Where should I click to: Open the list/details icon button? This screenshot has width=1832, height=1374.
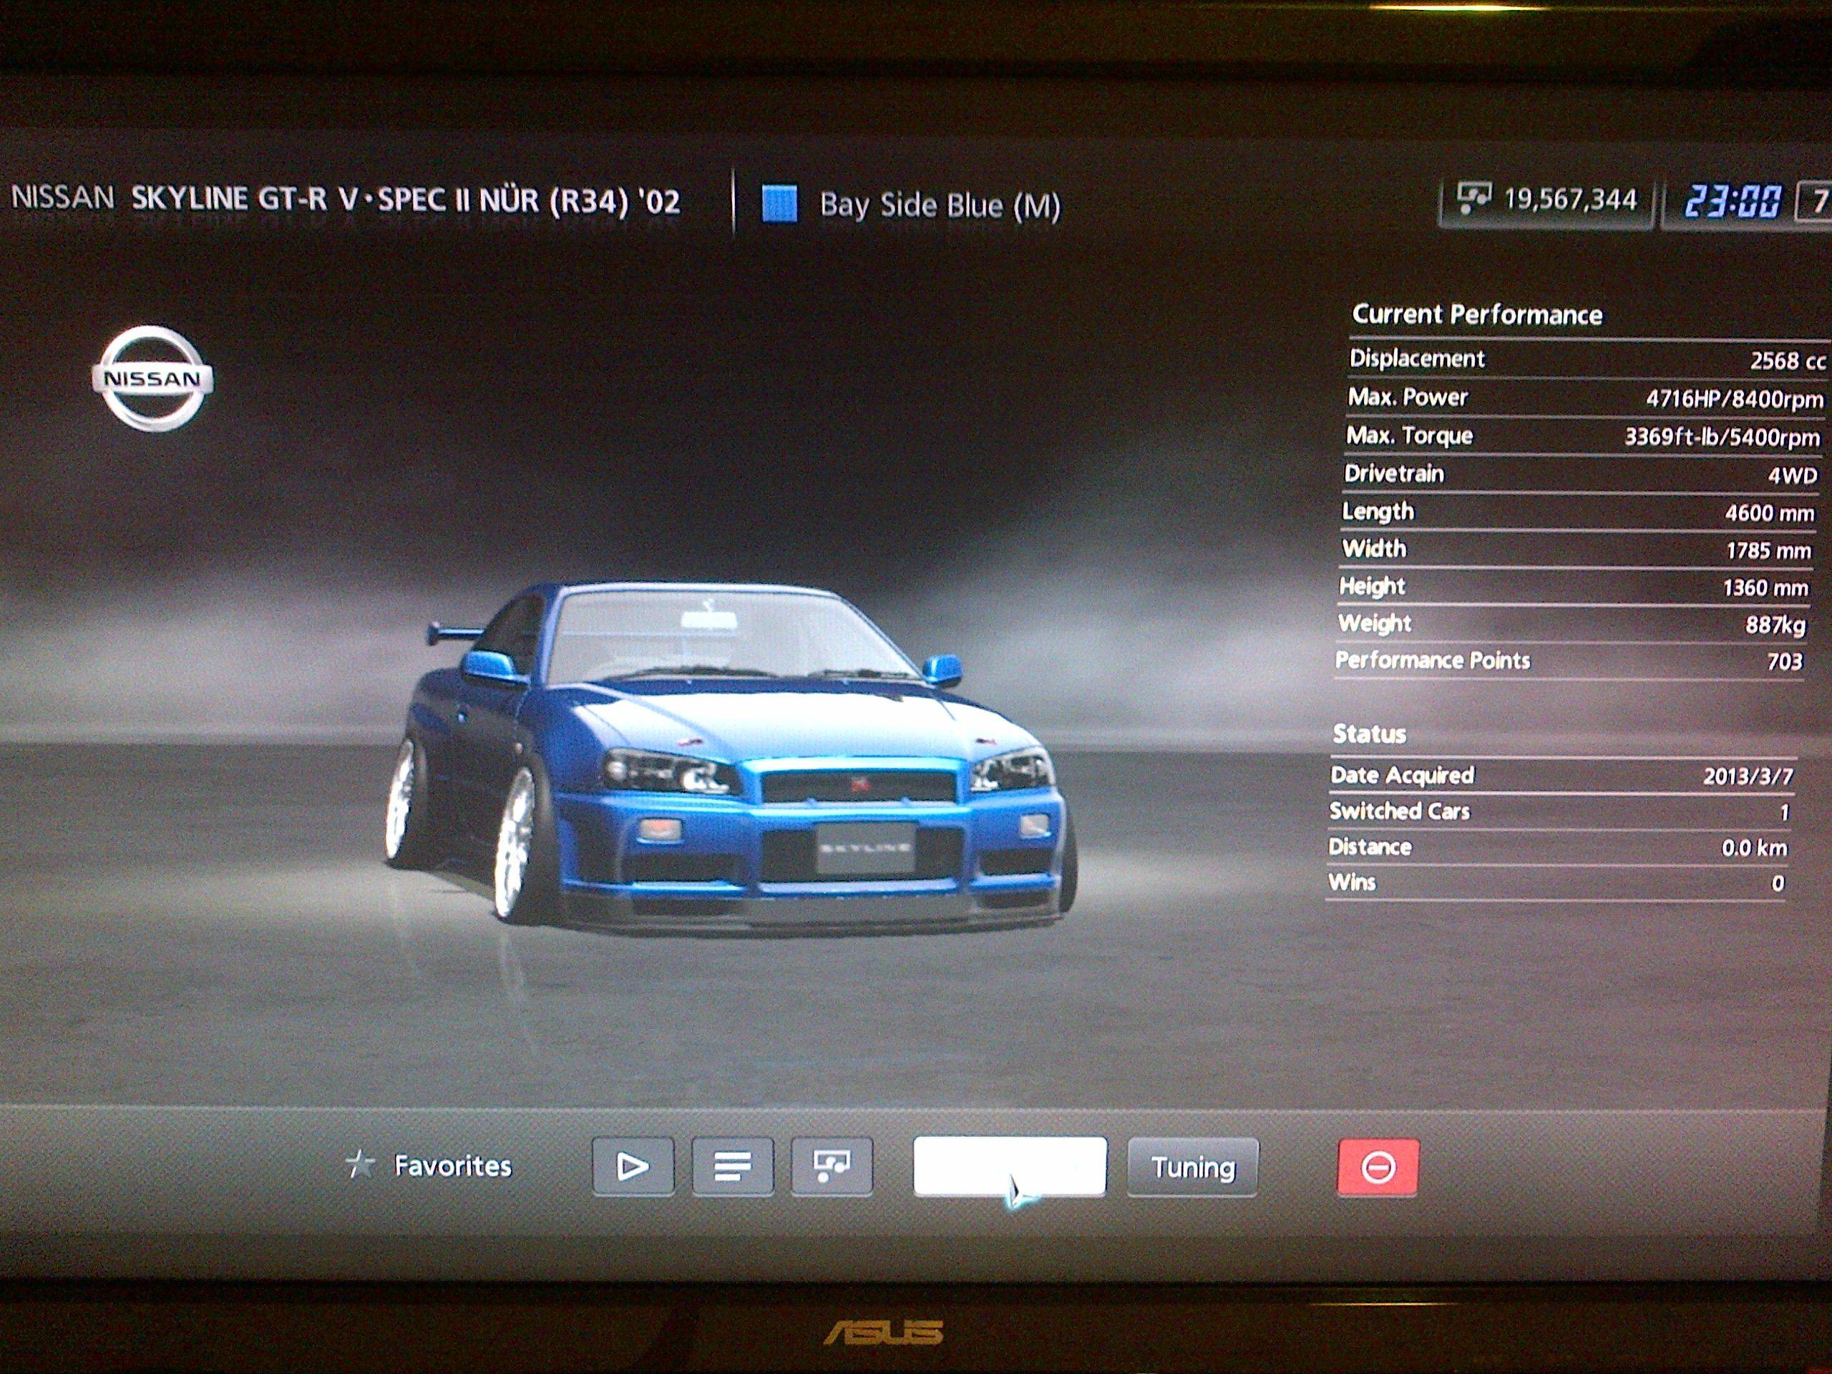pyautogui.click(x=732, y=1166)
